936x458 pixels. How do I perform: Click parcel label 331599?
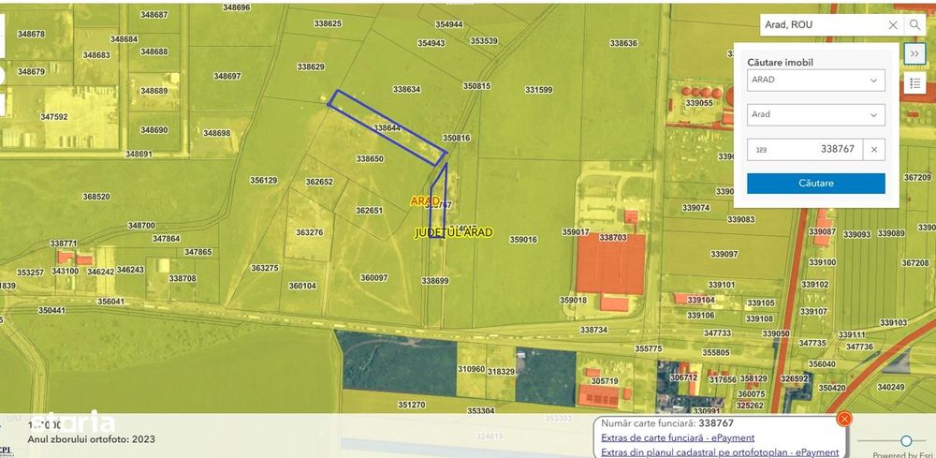[538, 90]
